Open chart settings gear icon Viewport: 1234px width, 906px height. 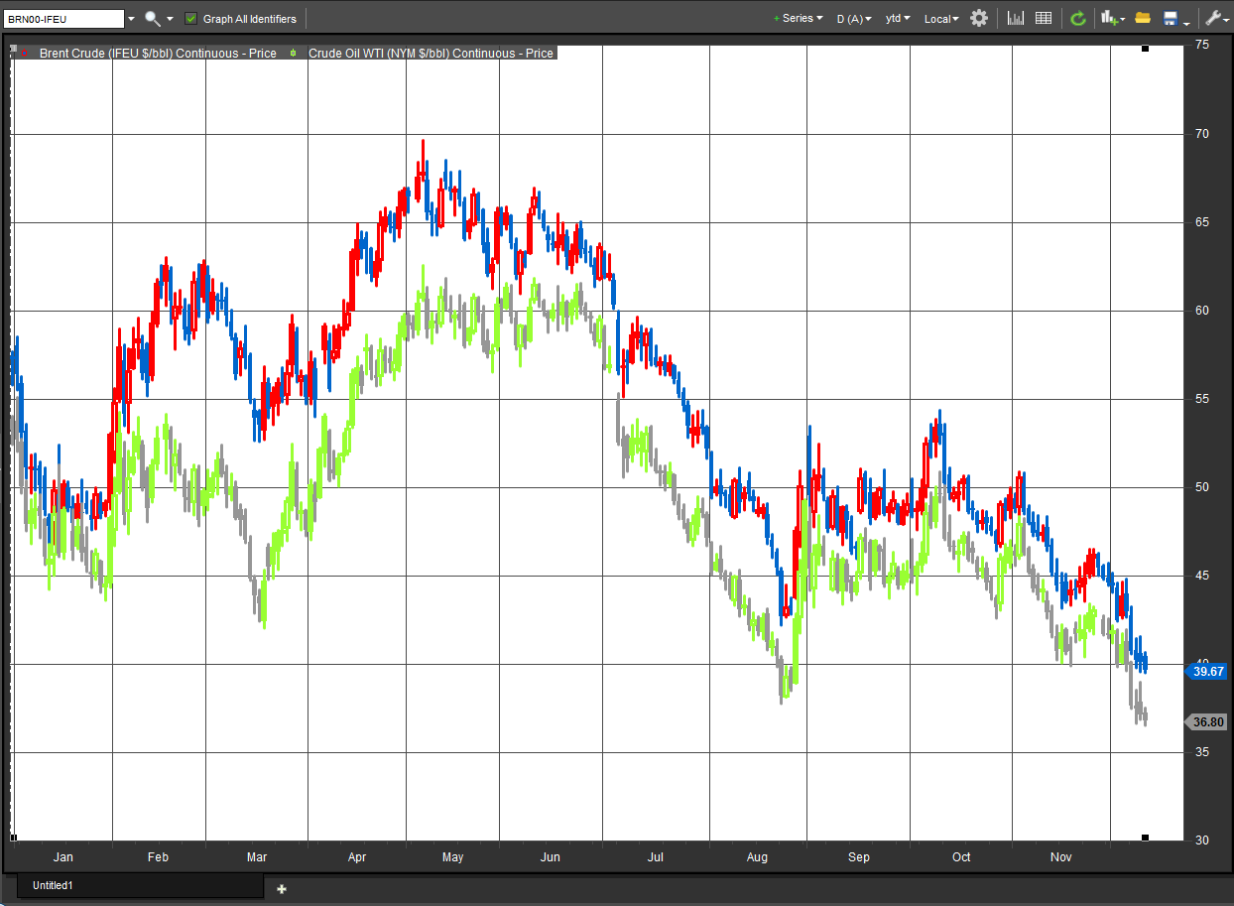(x=979, y=19)
